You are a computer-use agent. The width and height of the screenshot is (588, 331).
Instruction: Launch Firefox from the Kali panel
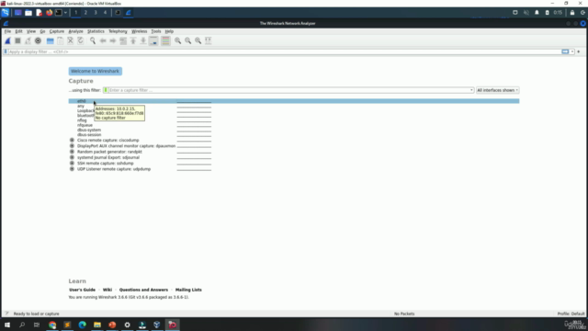[x=49, y=12]
